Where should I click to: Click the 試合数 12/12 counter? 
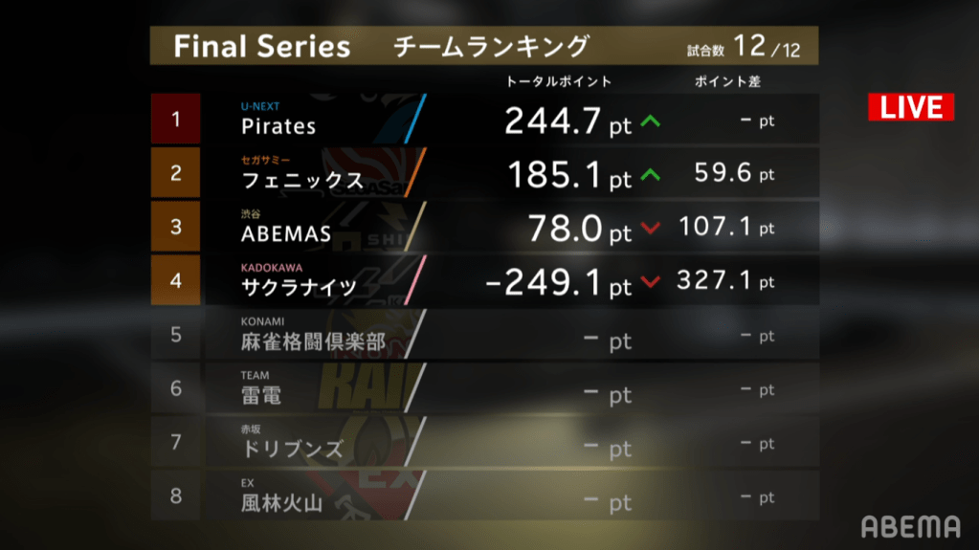click(743, 47)
